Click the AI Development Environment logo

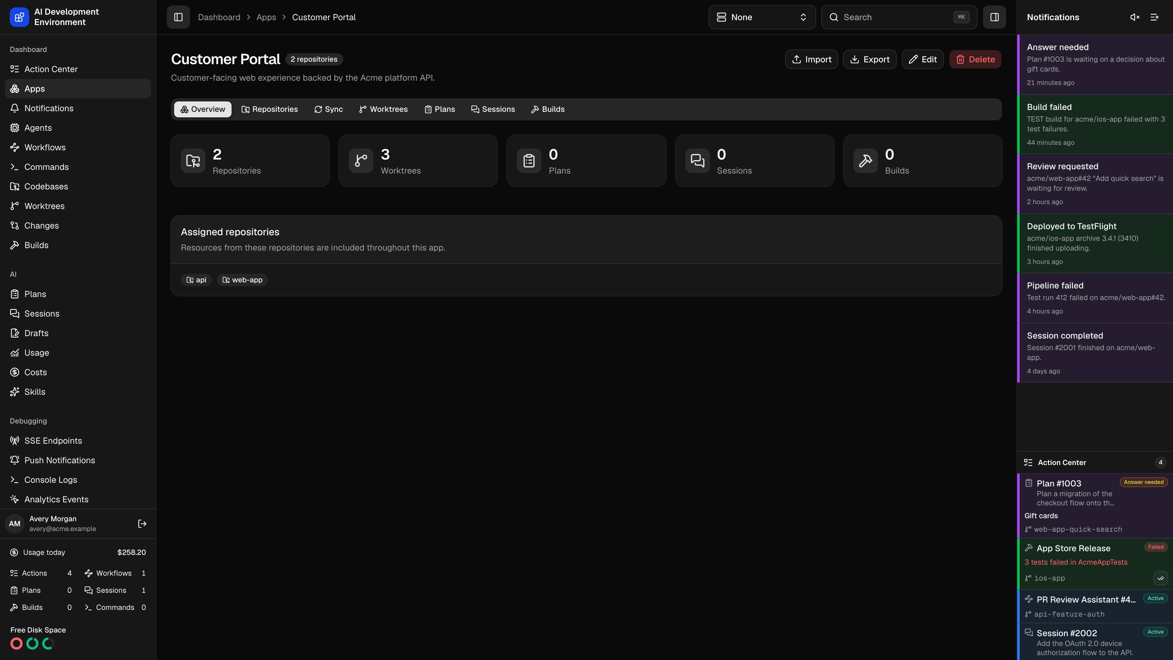point(19,17)
